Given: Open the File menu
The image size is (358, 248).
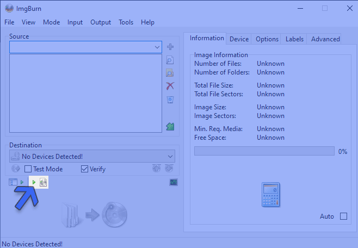Looking at the screenshot, I should pos(9,22).
